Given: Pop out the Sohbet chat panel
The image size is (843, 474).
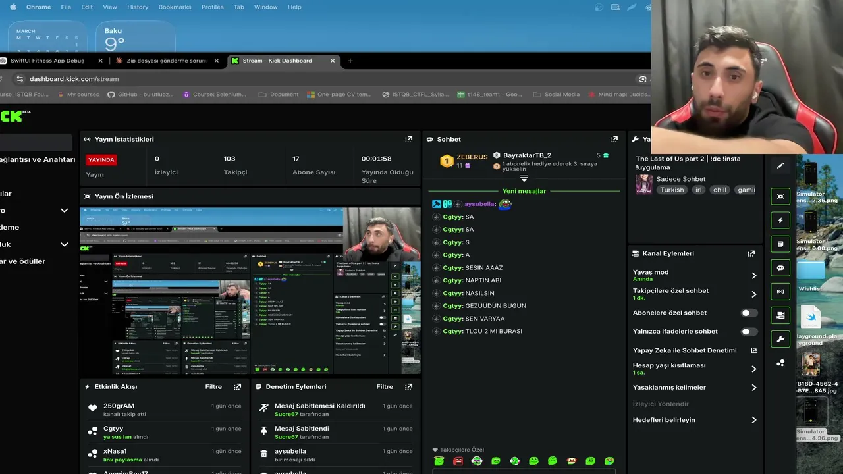Looking at the screenshot, I should [614, 140].
